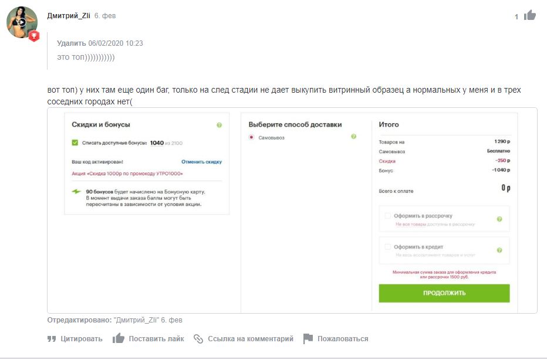The image size is (547, 360).
Task: Click the Отменить скидку link
Action: pos(201,162)
